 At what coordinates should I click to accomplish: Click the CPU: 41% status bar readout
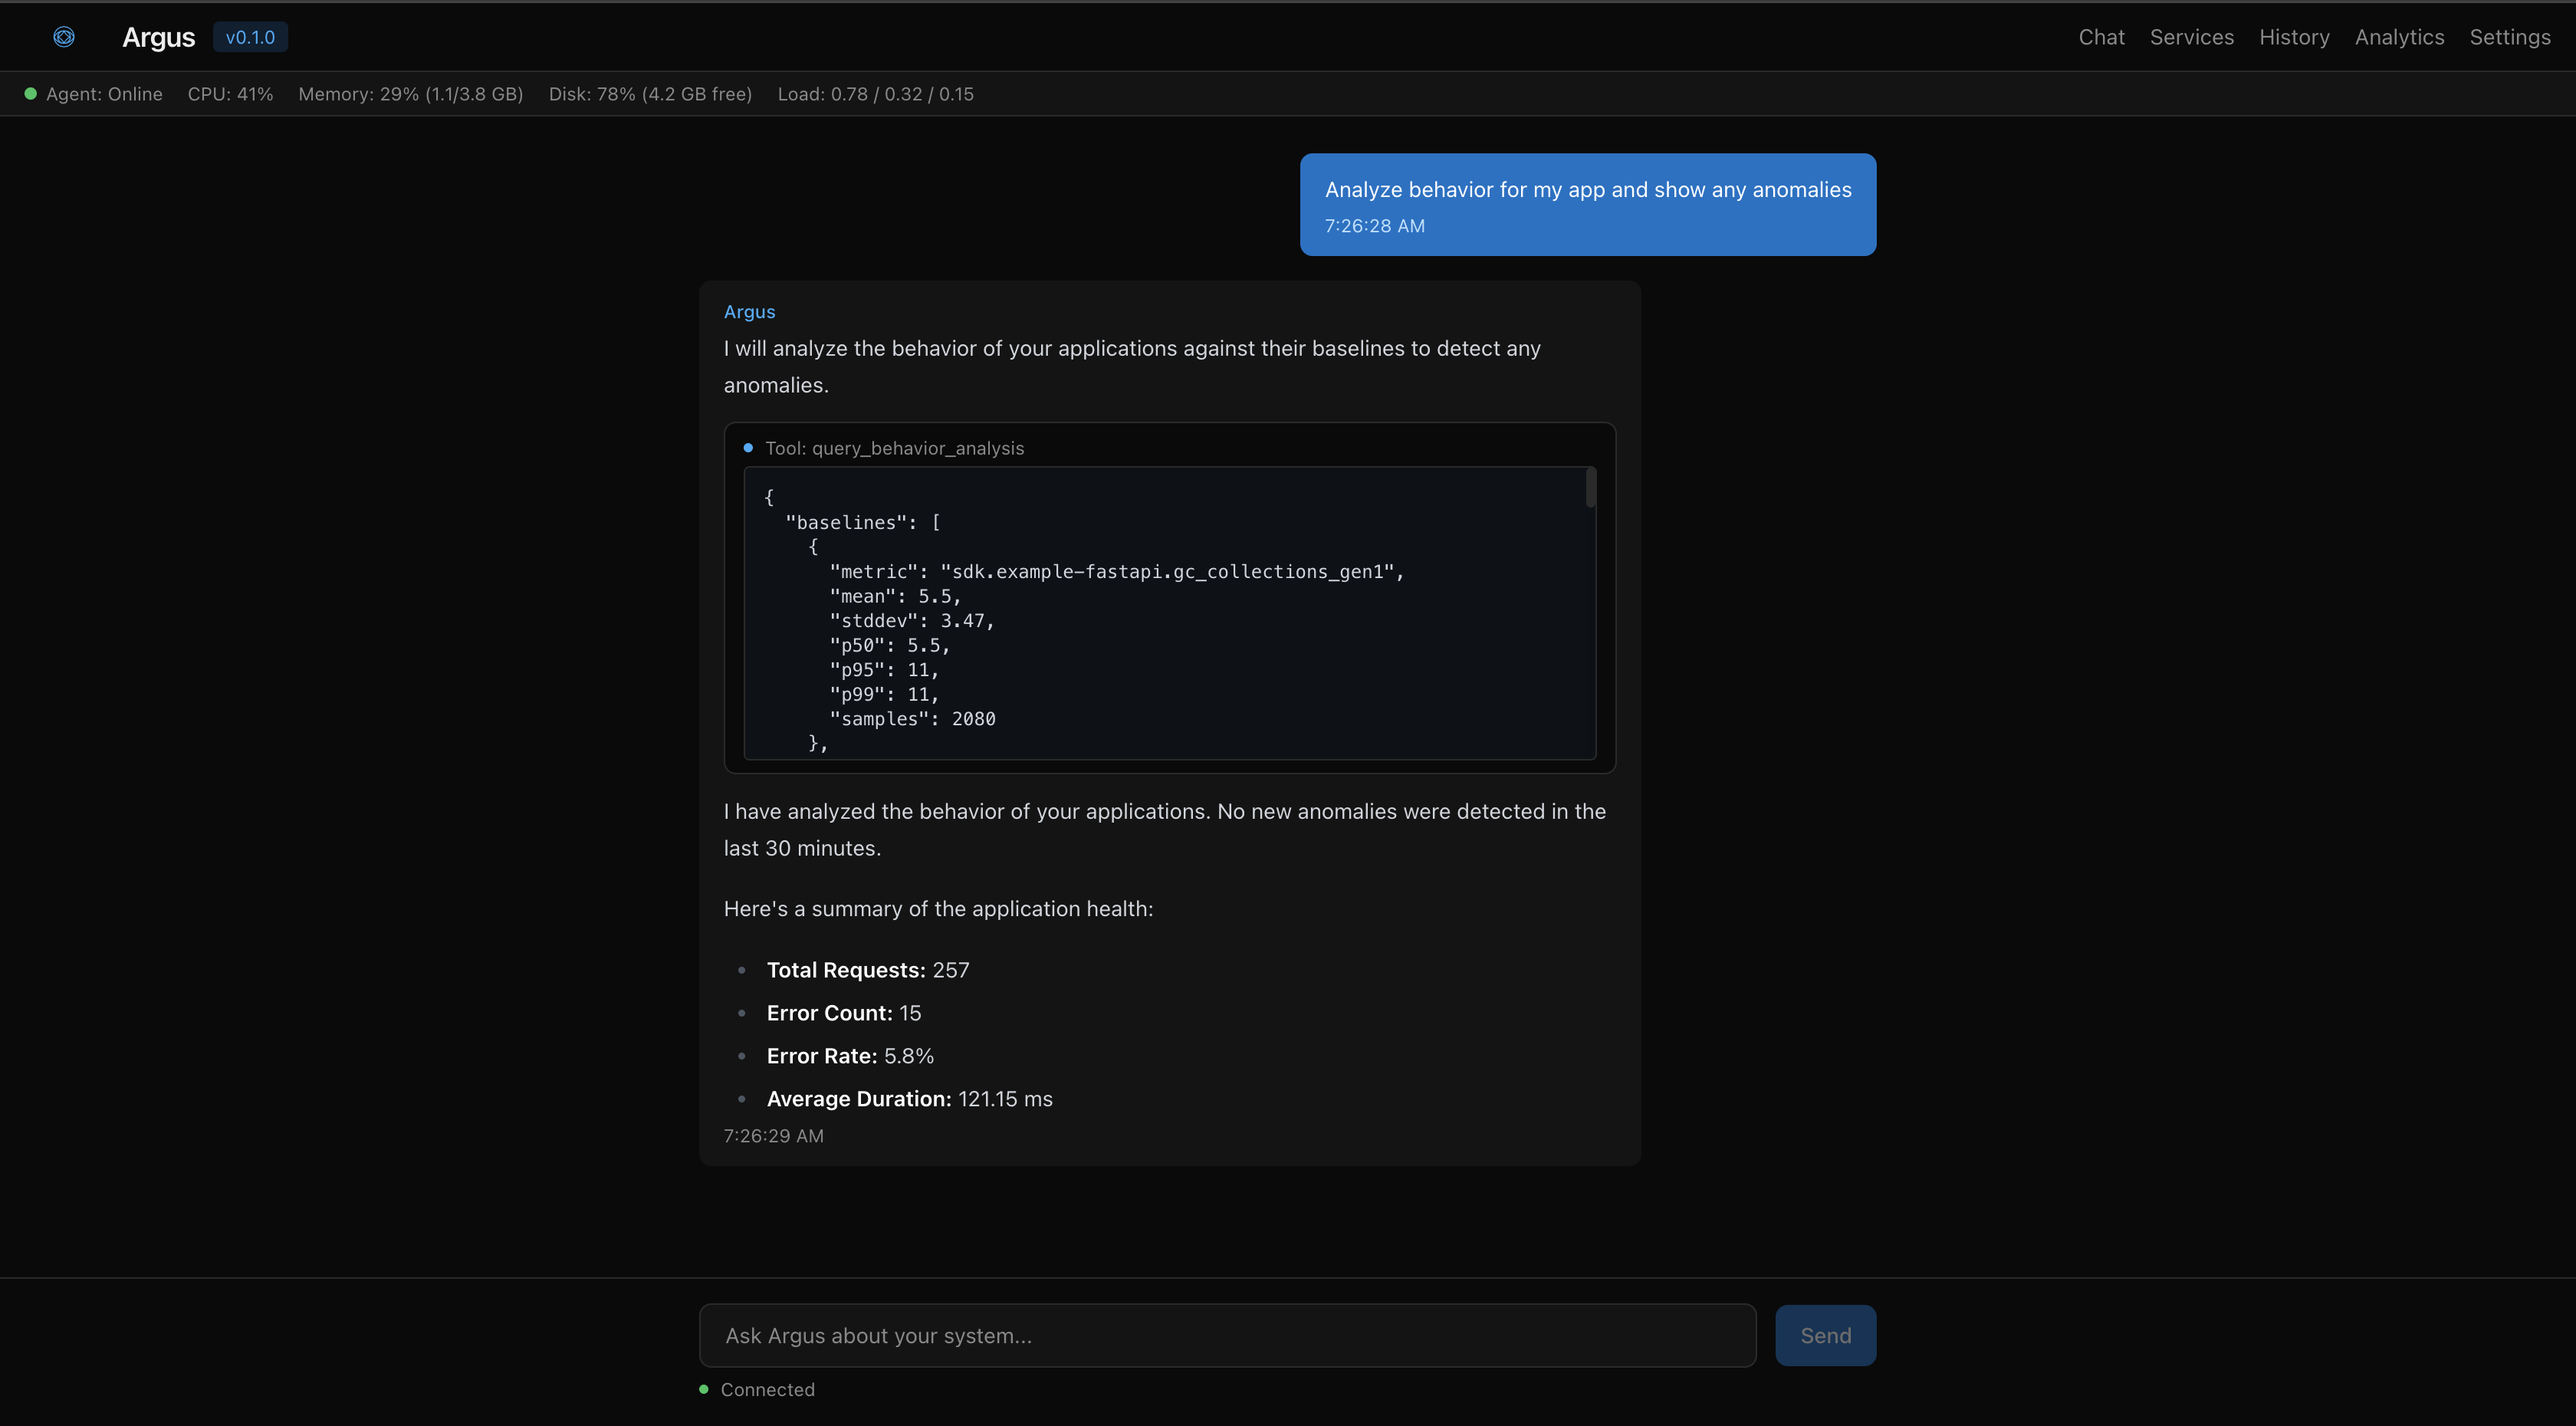pyautogui.click(x=230, y=94)
